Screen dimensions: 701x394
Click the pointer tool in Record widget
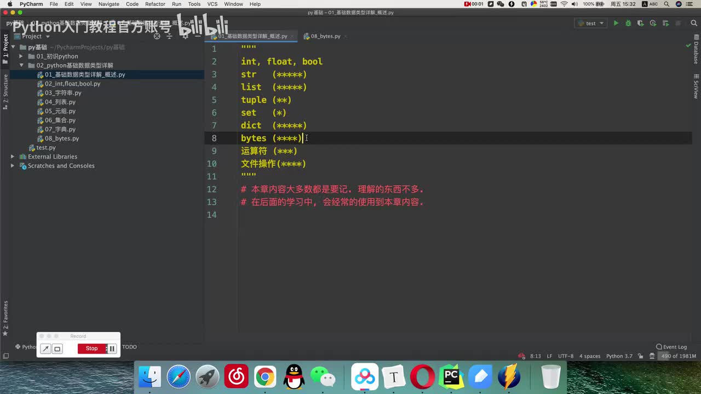coord(46,349)
